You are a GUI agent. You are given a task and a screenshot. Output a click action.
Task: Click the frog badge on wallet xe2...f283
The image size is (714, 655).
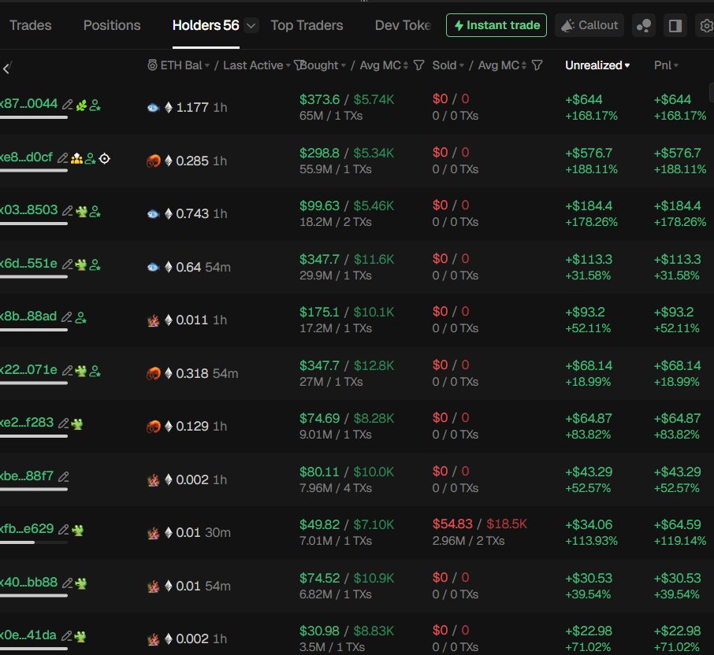tap(77, 424)
